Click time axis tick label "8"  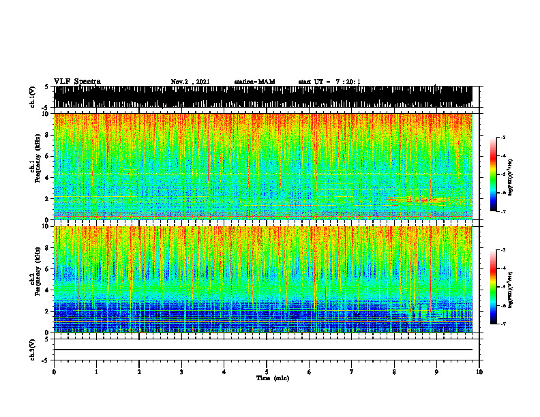tap(394, 372)
